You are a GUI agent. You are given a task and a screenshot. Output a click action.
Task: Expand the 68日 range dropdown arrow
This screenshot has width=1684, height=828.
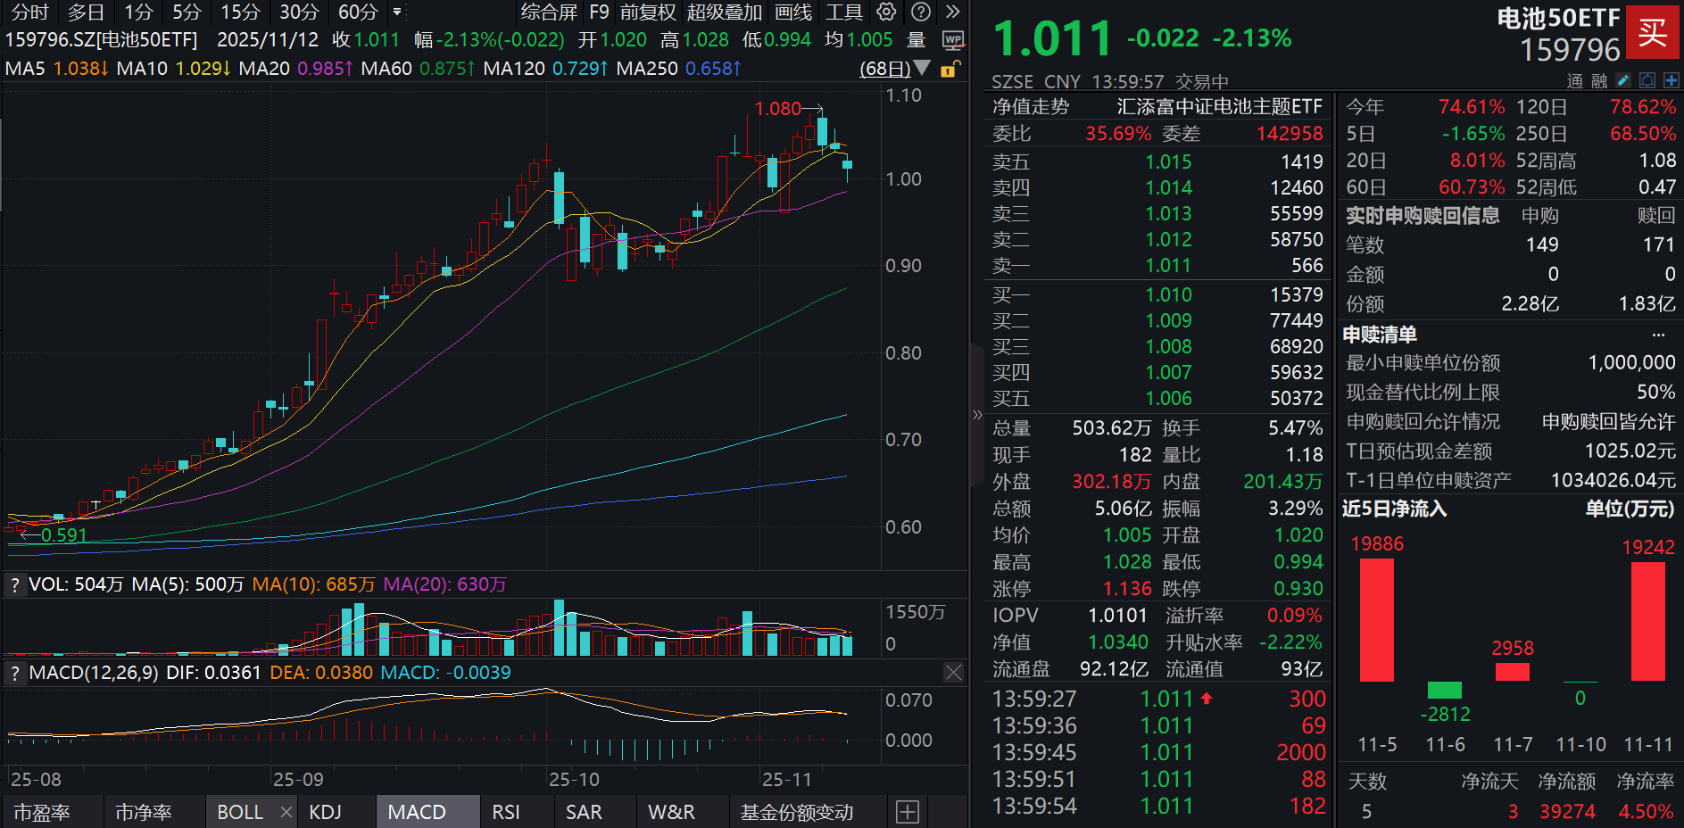[x=922, y=69]
